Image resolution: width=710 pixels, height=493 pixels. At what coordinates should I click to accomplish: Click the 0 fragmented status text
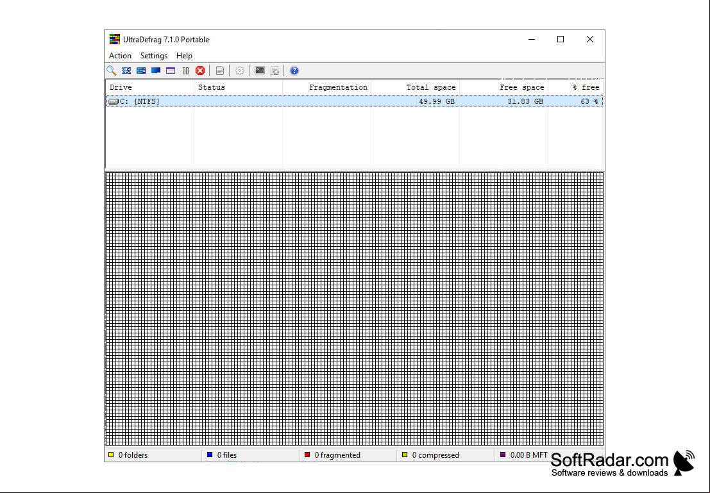tap(337, 455)
